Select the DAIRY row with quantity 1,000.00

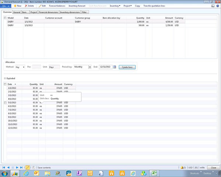click(x=96, y=22)
